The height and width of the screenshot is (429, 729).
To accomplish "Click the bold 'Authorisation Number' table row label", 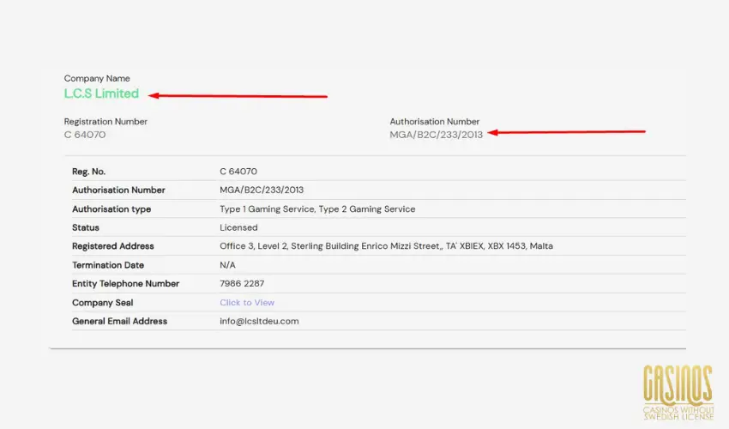I will point(118,190).
